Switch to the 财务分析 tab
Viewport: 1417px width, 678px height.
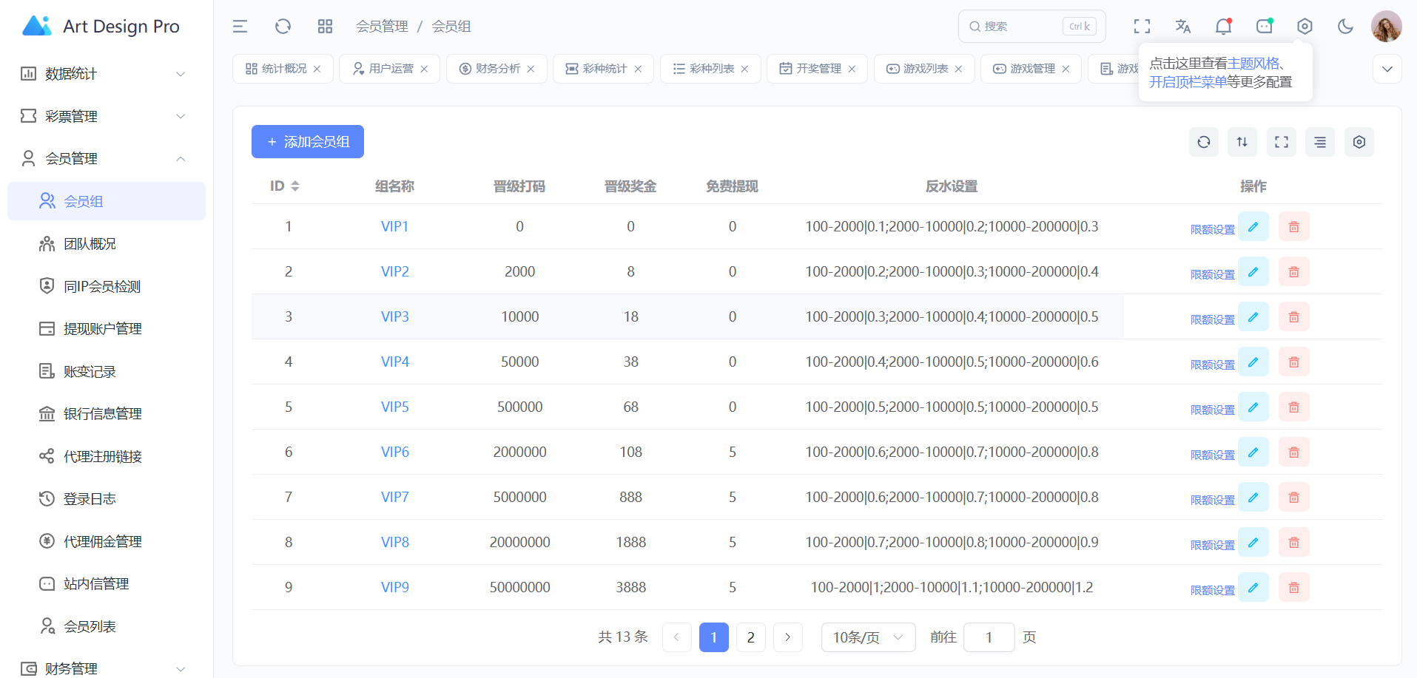497,69
